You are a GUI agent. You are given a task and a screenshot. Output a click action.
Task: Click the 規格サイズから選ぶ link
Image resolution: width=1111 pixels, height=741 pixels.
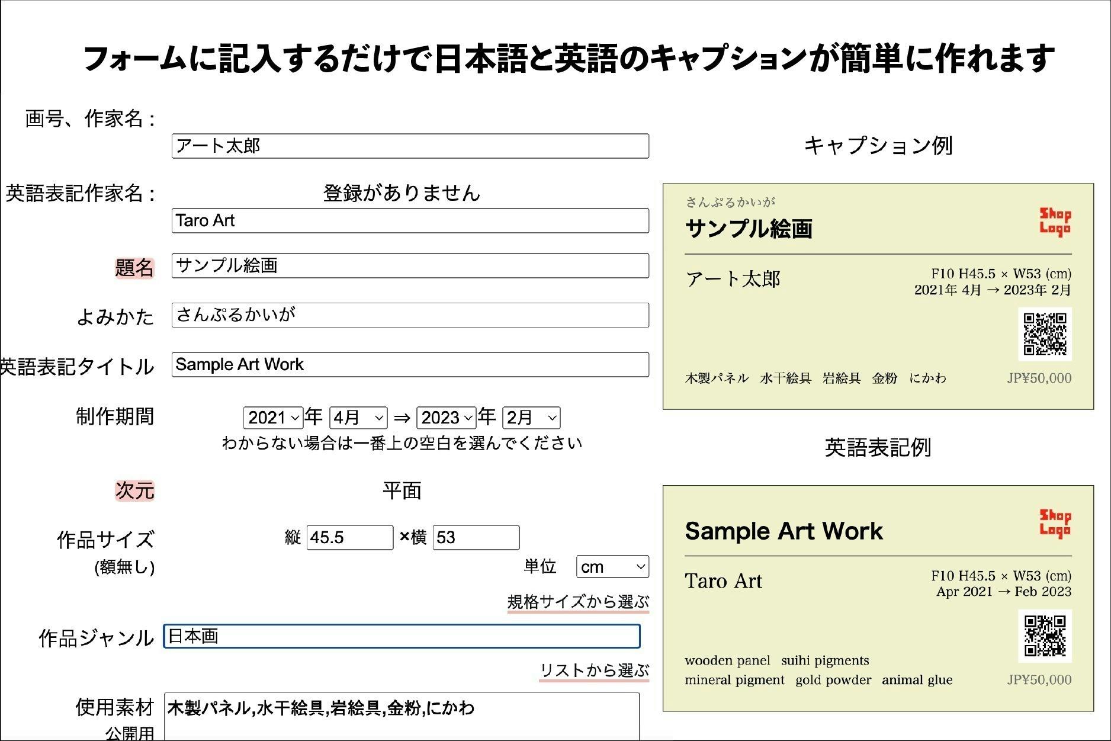tap(578, 602)
